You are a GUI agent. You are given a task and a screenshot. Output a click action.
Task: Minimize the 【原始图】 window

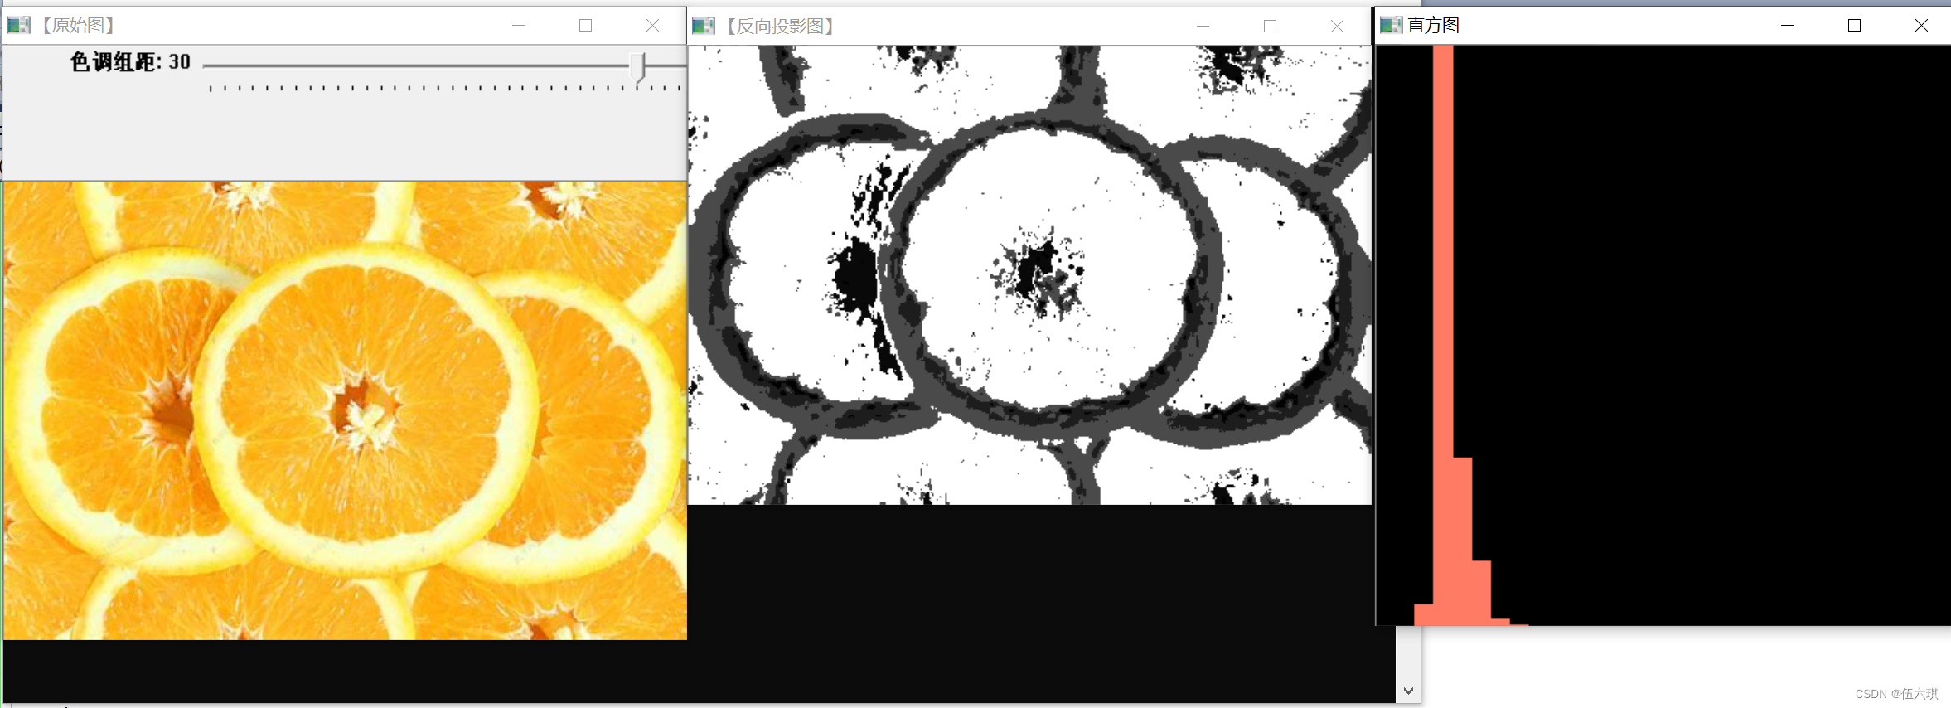[519, 26]
